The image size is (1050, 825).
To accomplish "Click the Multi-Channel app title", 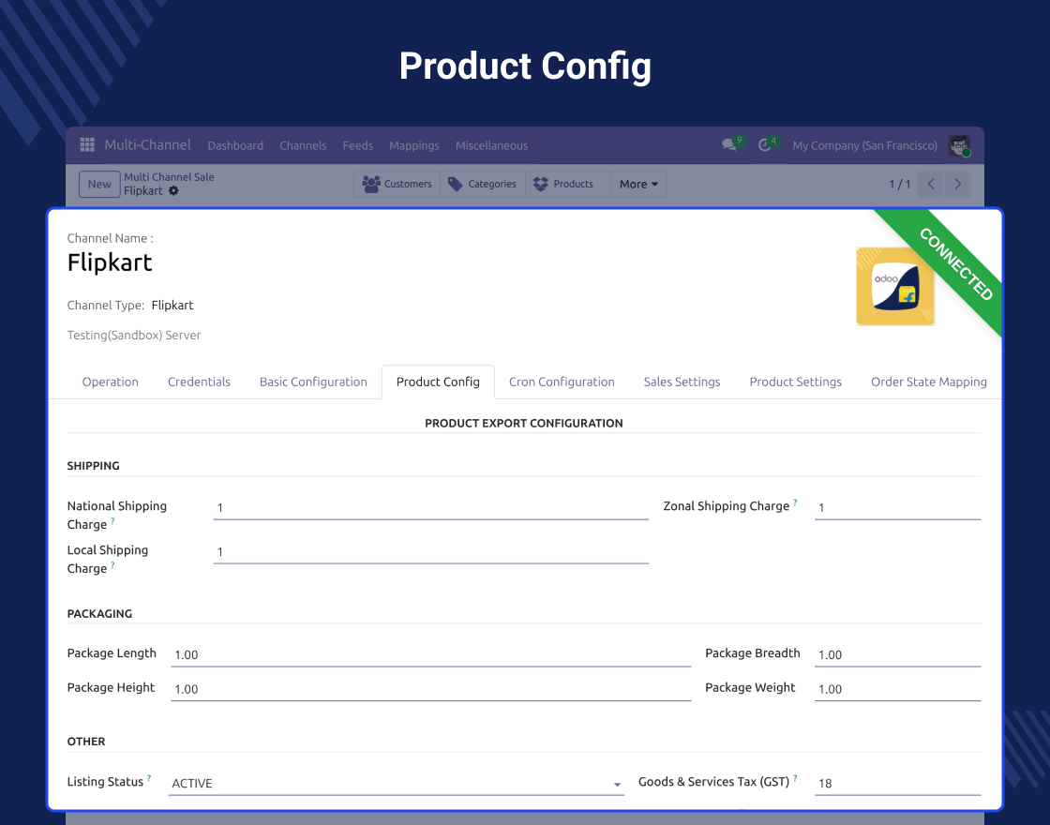I will click(x=147, y=144).
